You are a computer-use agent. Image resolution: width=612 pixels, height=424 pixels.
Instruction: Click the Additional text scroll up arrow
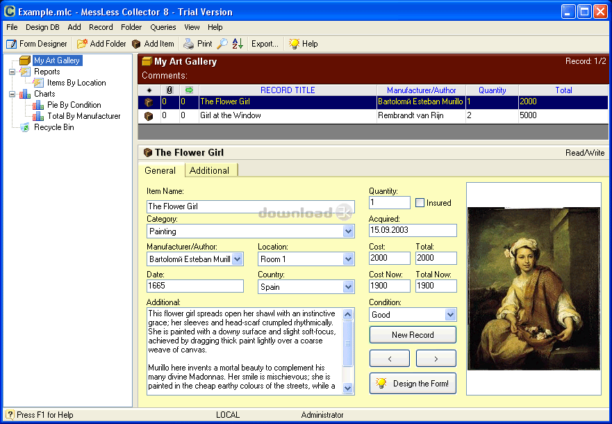pos(347,314)
